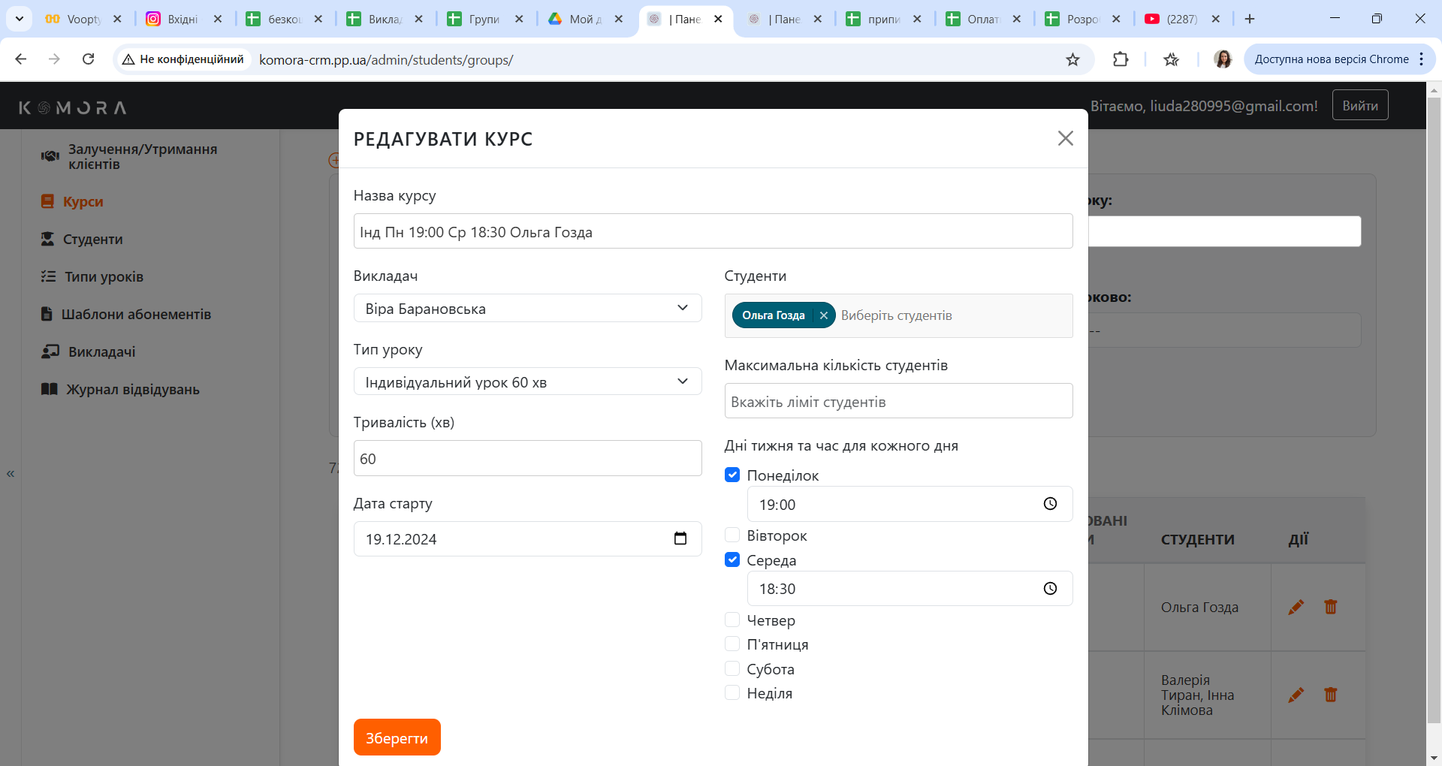Click edit pencil for Ольга Гозда row
Image resolution: width=1442 pixels, height=766 pixels.
(x=1296, y=607)
